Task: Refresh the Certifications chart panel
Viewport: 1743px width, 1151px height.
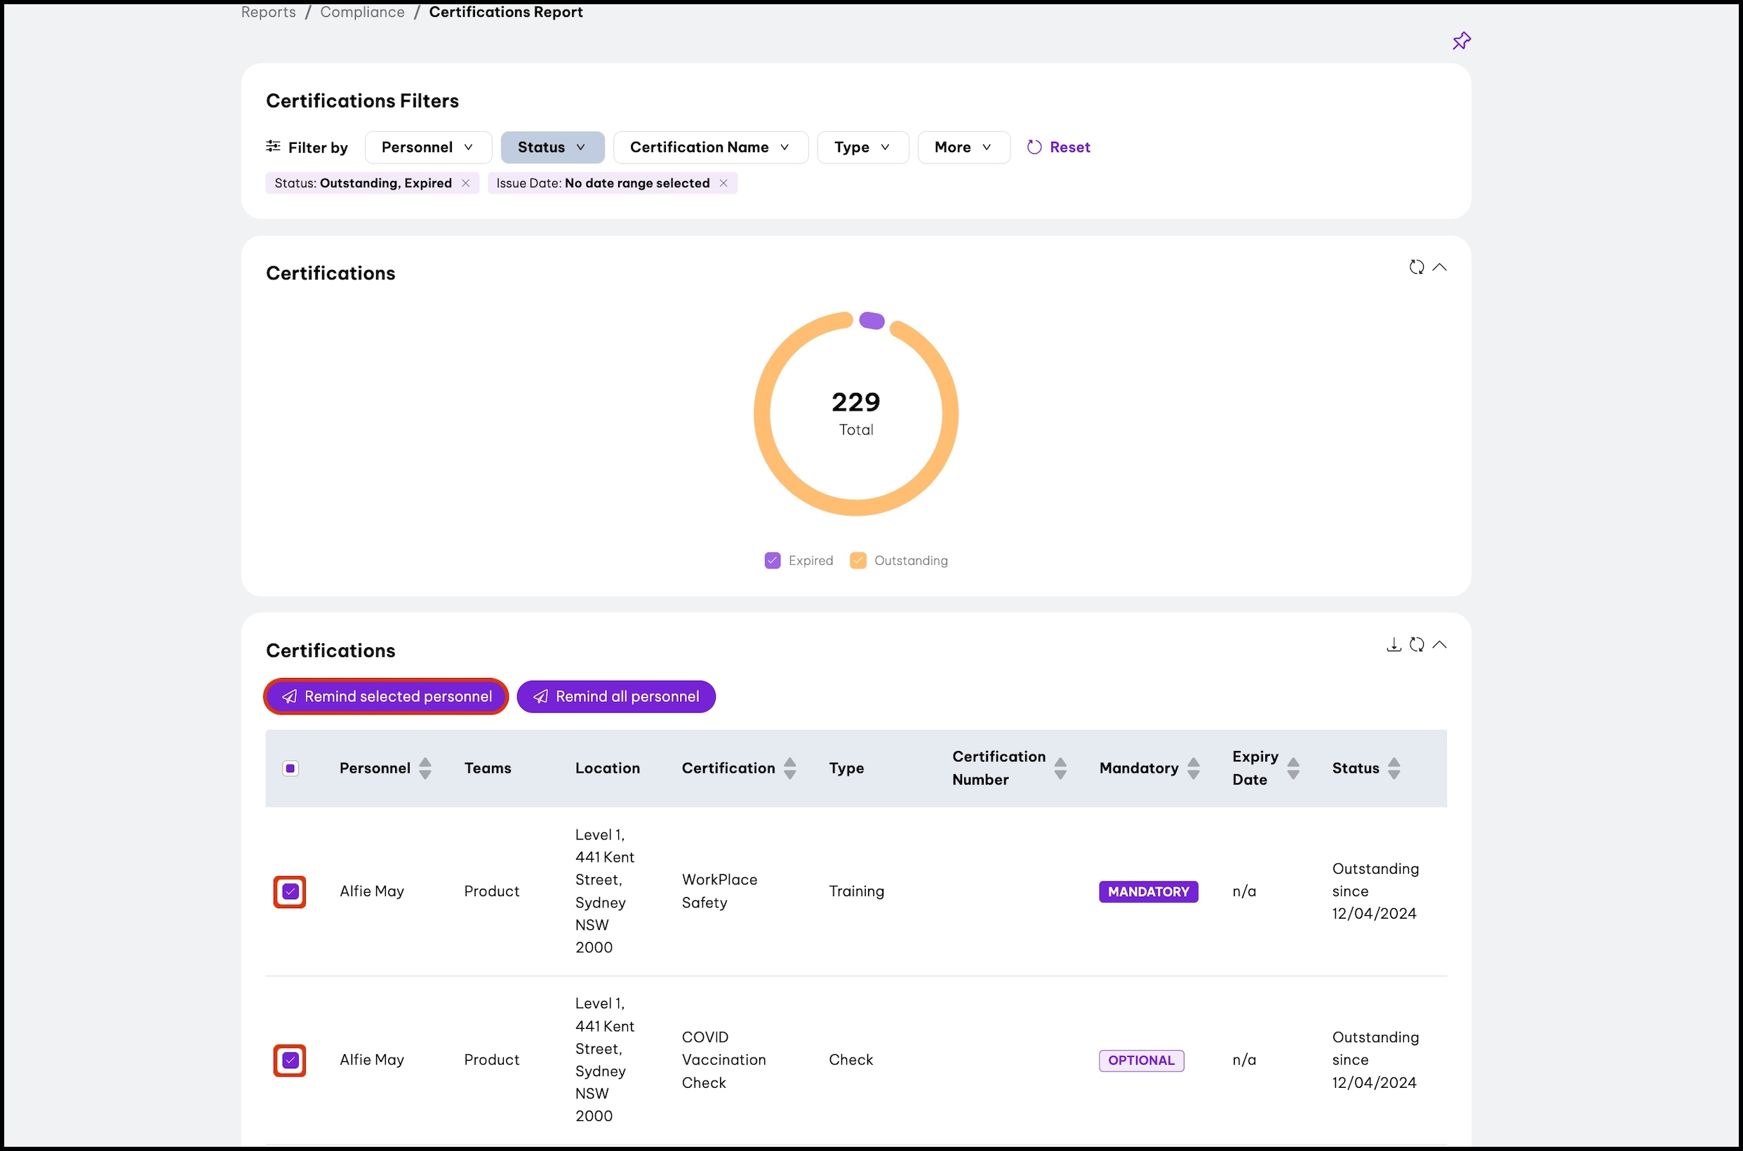Action: [x=1417, y=267]
